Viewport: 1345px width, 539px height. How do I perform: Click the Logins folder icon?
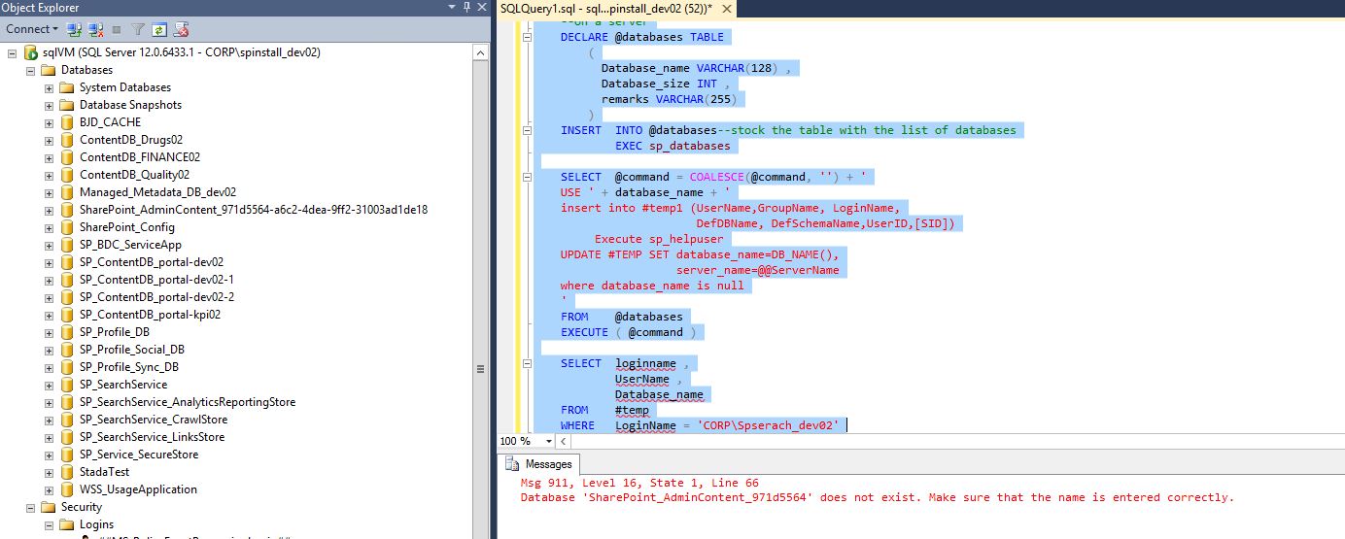click(67, 524)
